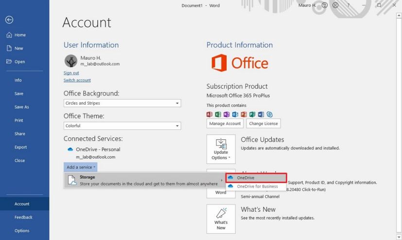Screen dimensions: 402x240
Task: Select Save As in the sidebar
Action: click(21, 107)
